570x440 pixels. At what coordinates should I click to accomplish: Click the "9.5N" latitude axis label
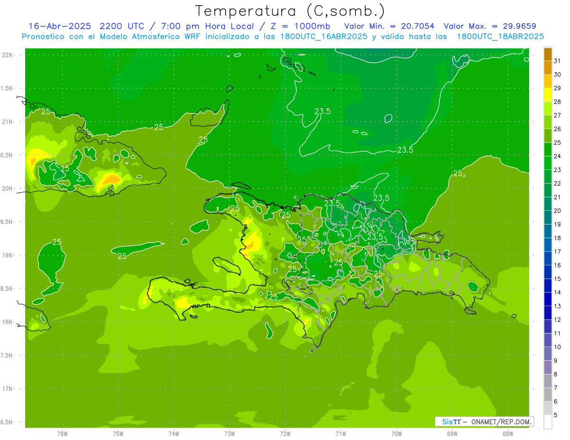click(x=7, y=222)
